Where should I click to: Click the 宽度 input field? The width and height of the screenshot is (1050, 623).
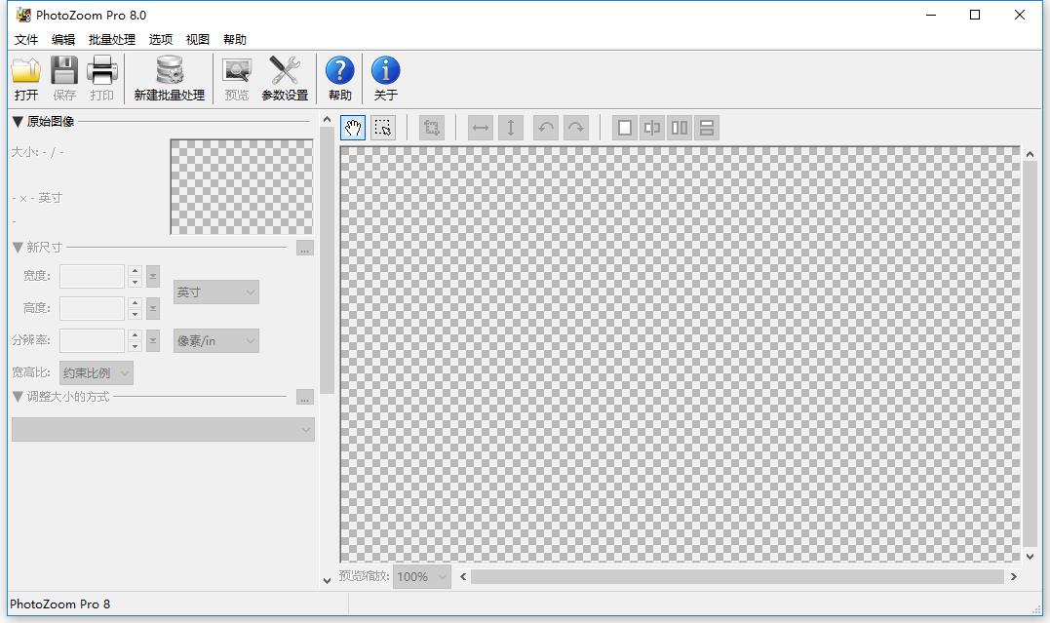click(x=92, y=276)
